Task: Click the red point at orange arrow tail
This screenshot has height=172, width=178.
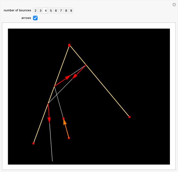Action: coord(69,138)
